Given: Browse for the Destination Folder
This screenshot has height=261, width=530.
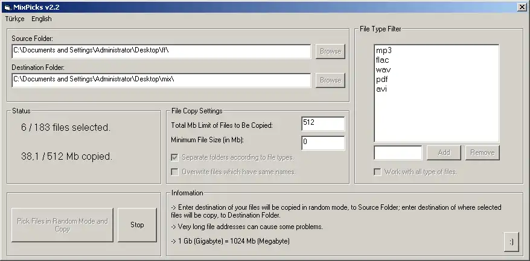Looking at the screenshot, I should pos(330,80).
